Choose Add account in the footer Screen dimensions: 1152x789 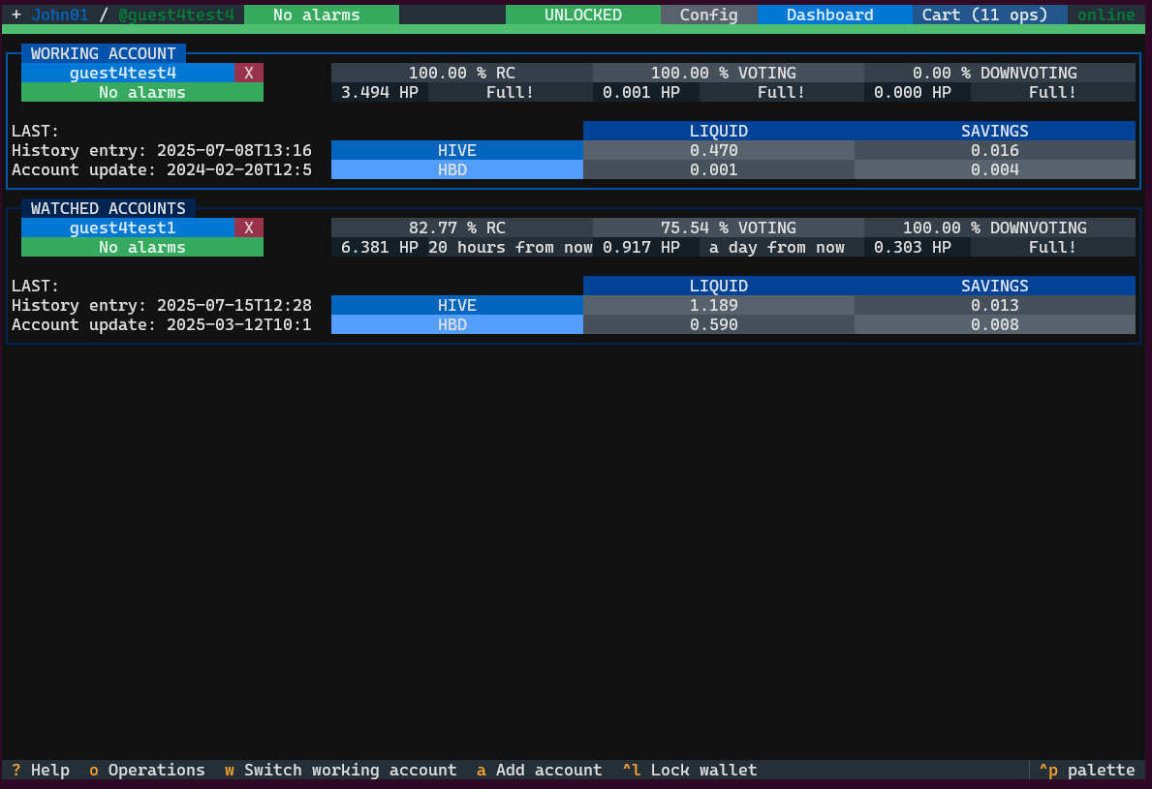540,770
